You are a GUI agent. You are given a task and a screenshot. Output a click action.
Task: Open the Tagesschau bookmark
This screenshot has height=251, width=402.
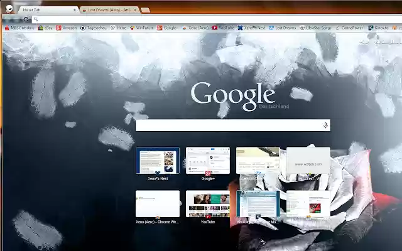[94, 28]
